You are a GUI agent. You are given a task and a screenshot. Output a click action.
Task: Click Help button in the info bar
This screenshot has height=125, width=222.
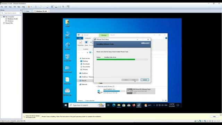point(214,117)
